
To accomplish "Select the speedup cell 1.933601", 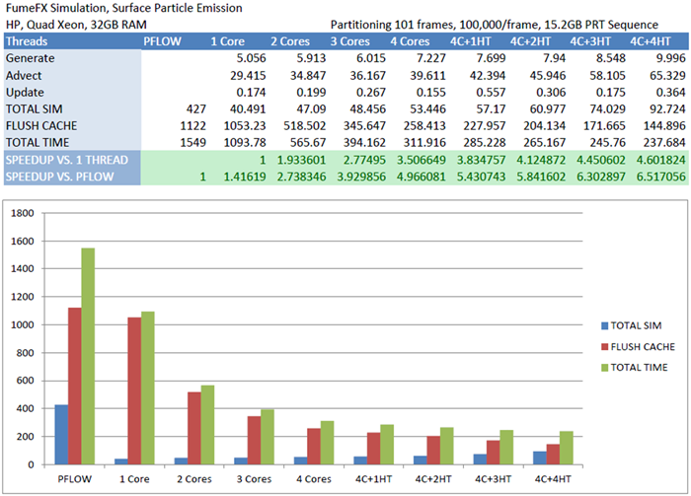I will tap(301, 160).
